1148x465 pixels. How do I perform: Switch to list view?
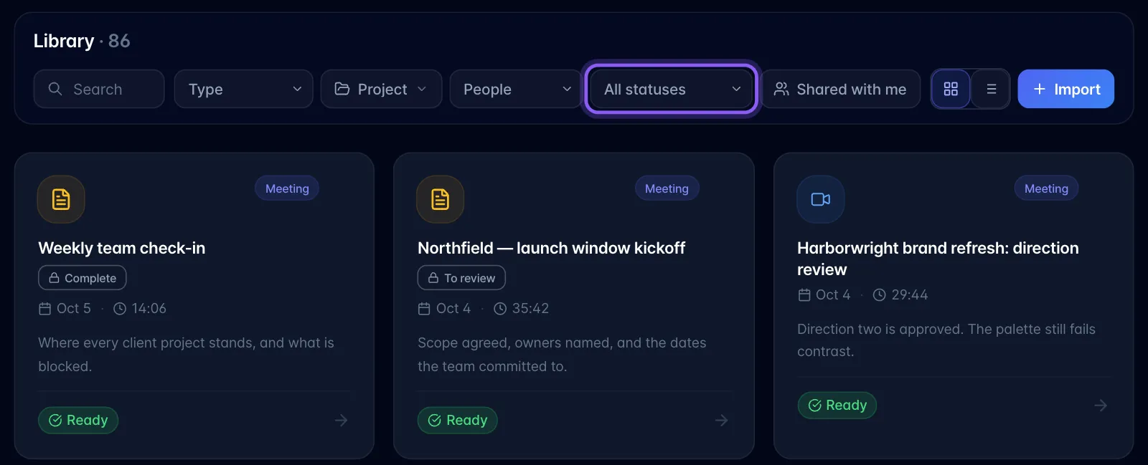tap(991, 89)
